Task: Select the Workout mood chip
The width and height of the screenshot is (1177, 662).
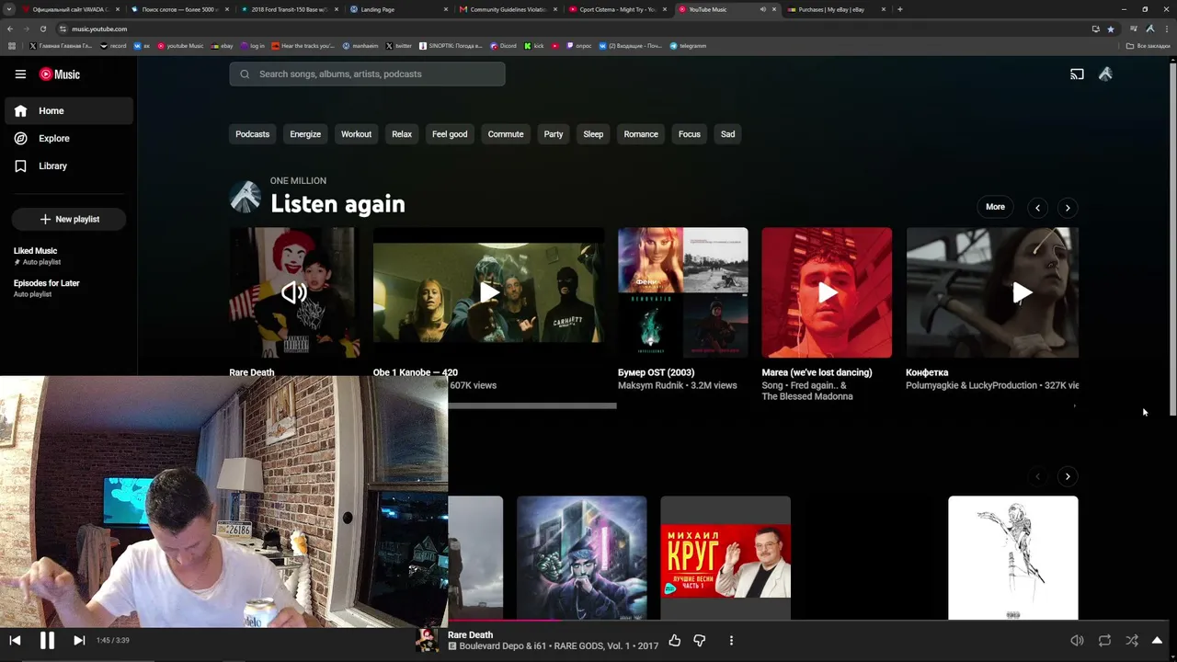Action: coord(356,134)
